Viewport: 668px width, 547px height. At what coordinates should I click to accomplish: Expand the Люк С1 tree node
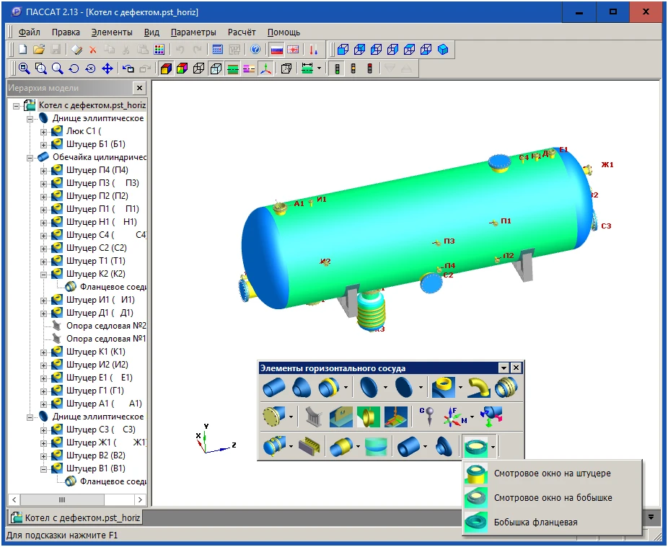click(44, 131)
